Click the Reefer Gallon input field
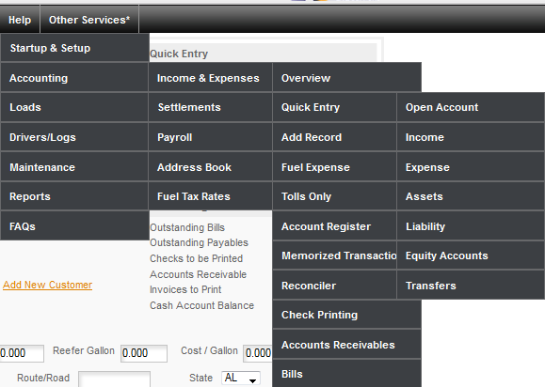 tap(144, 353)
